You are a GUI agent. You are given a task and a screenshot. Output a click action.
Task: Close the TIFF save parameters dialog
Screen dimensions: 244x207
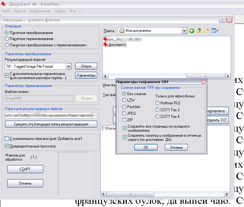(x=204, y=82)
